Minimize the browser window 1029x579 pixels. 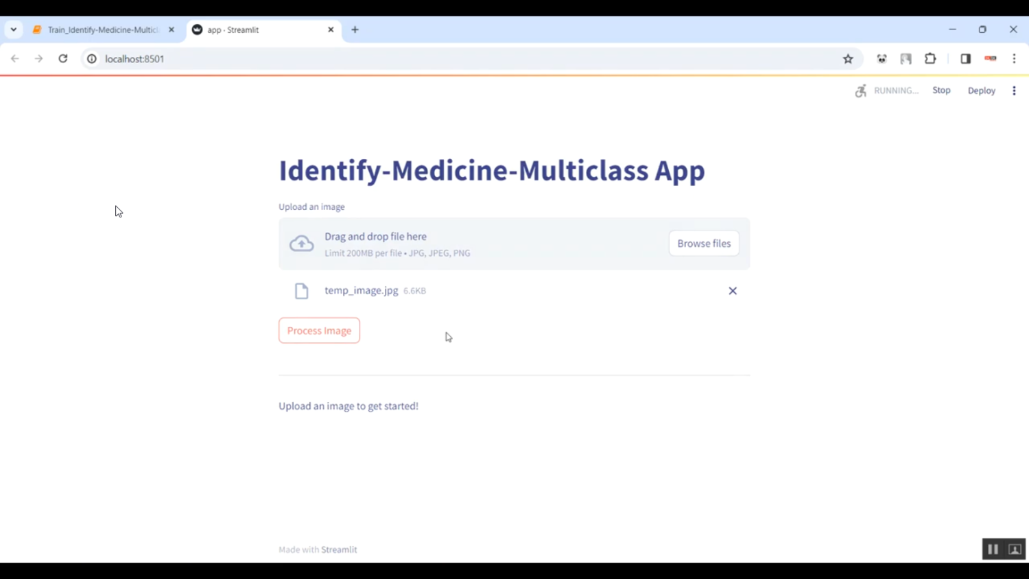(952, 29)
